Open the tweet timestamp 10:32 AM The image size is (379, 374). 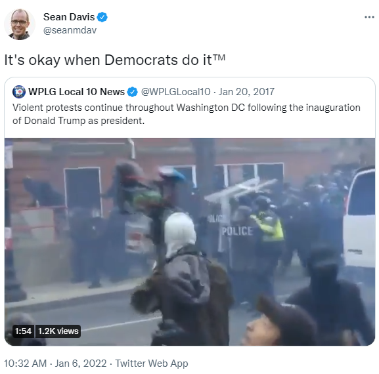26,363
